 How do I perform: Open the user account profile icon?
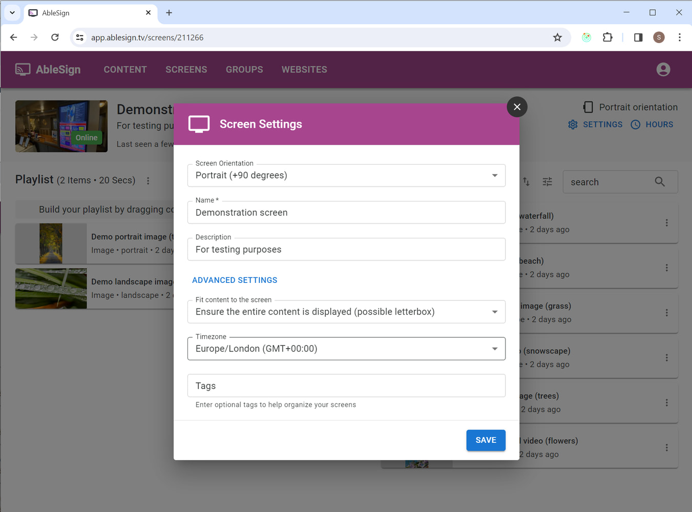click(663, 69)
